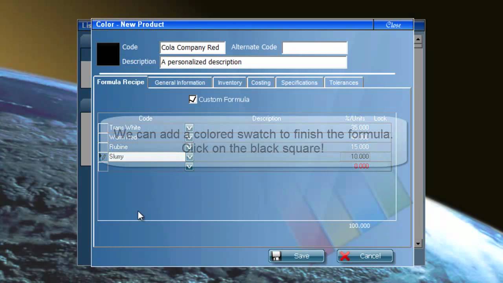The width and height of the screenshot is (503, 283).
Task: Click the Rubine code cell
Action: click(147, 147)
